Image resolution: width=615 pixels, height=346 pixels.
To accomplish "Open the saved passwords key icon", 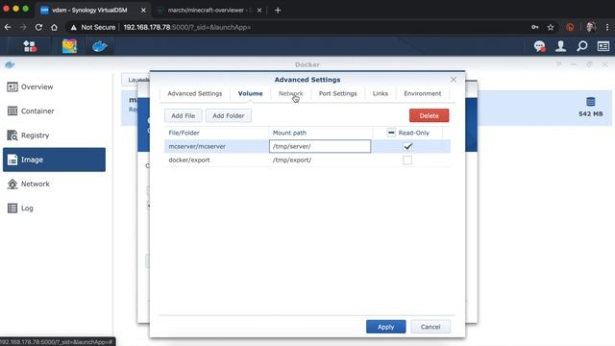I will 535,27.
